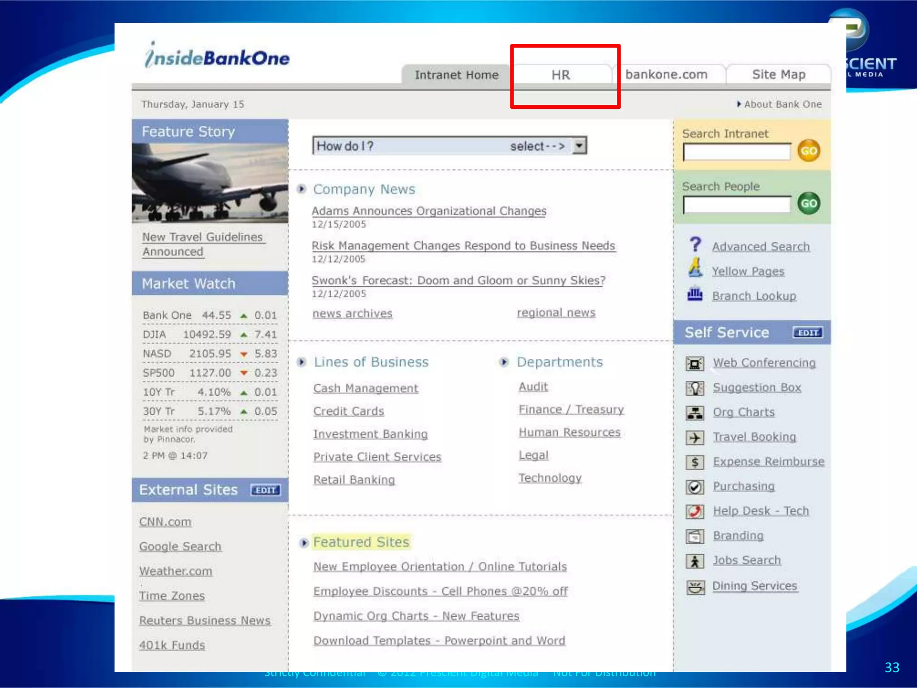
Task: Expand the Company News section arrow
Action: coord(302,189)
